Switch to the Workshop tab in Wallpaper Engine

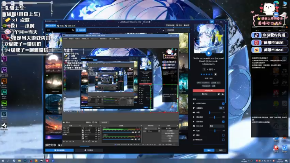[70, 26]
